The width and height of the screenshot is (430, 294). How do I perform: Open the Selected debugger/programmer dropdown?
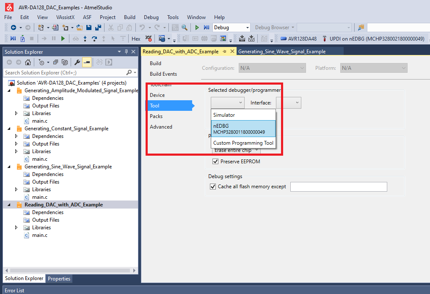pyautogui.click(x=227, y=103)
